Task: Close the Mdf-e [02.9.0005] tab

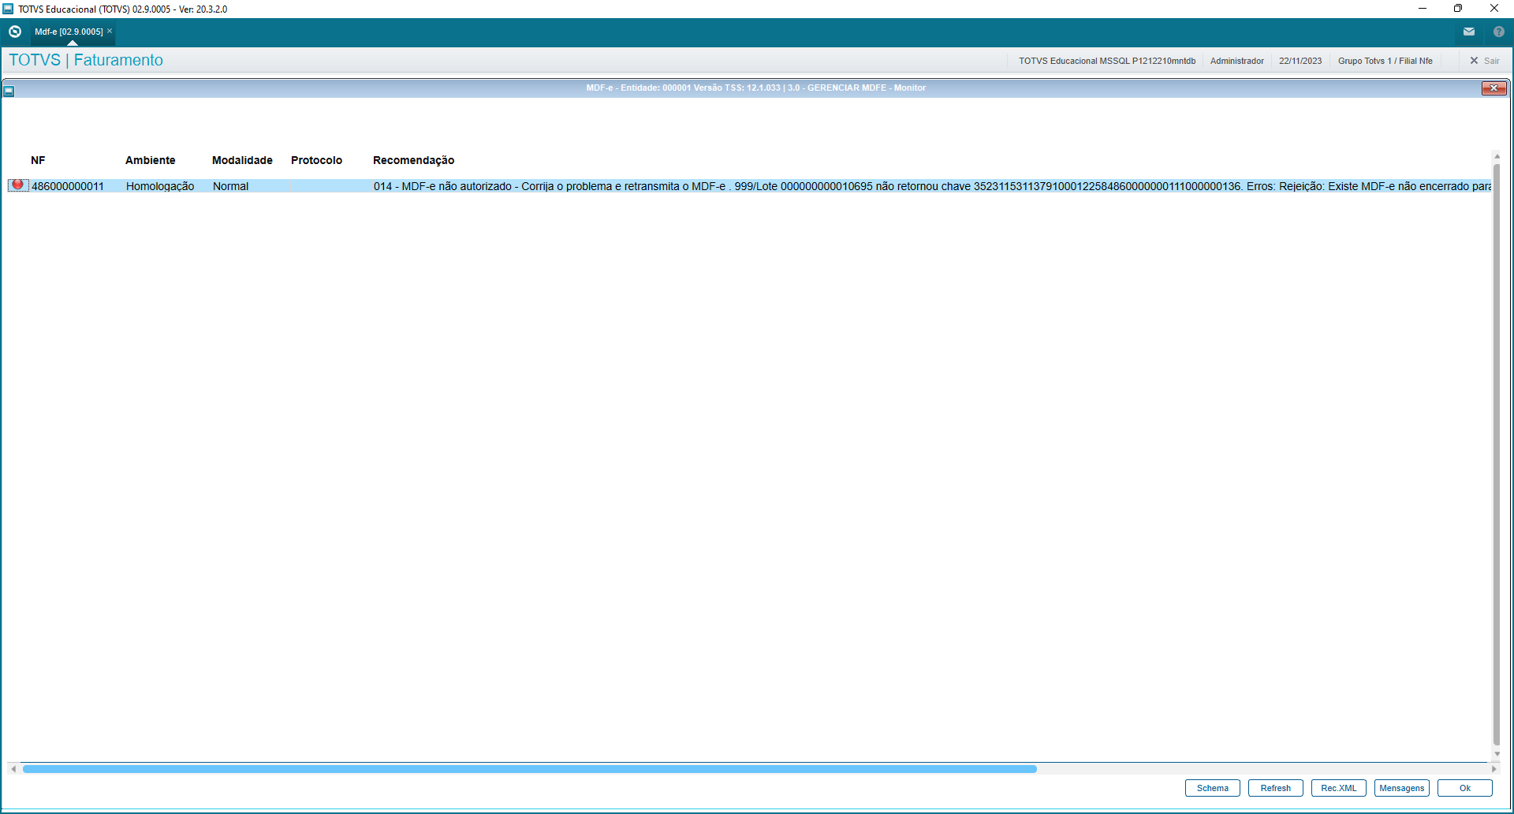Action: 110,32
